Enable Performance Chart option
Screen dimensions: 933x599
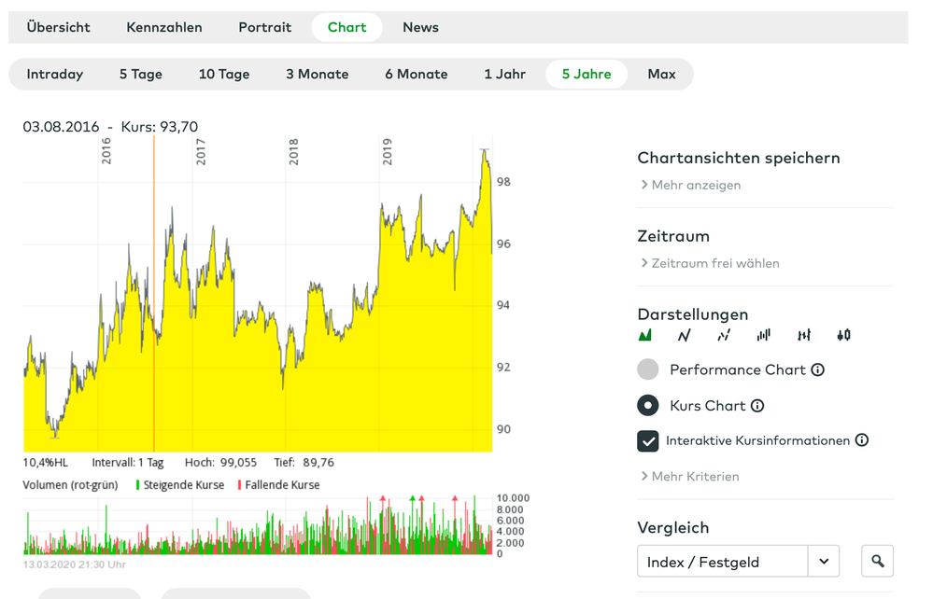[x=648, y=369]
